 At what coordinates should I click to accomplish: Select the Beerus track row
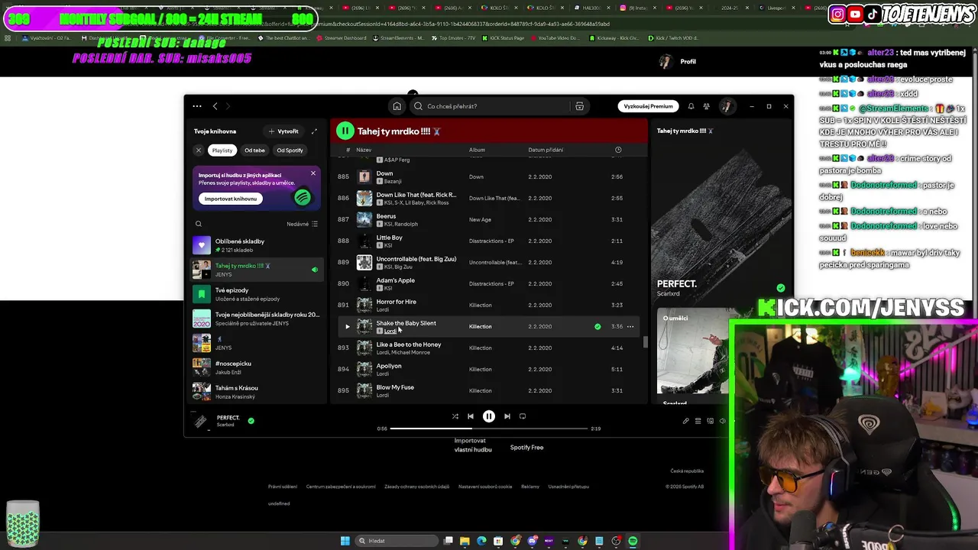coord(489,219)
